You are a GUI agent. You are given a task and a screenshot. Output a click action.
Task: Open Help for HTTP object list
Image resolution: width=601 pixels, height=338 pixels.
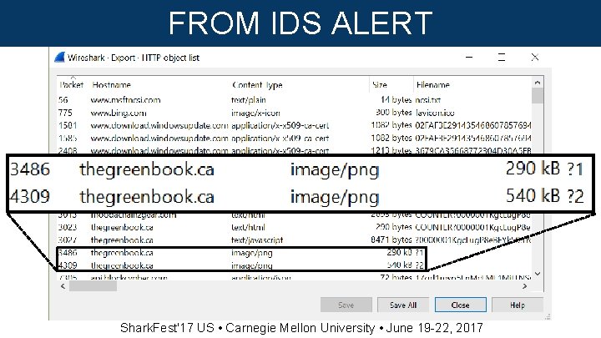(517, 305)
